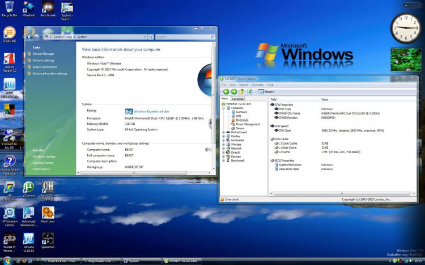Open the Help menu in EVEREST
This screenshot has width=425, height=265.
[270, 85]
